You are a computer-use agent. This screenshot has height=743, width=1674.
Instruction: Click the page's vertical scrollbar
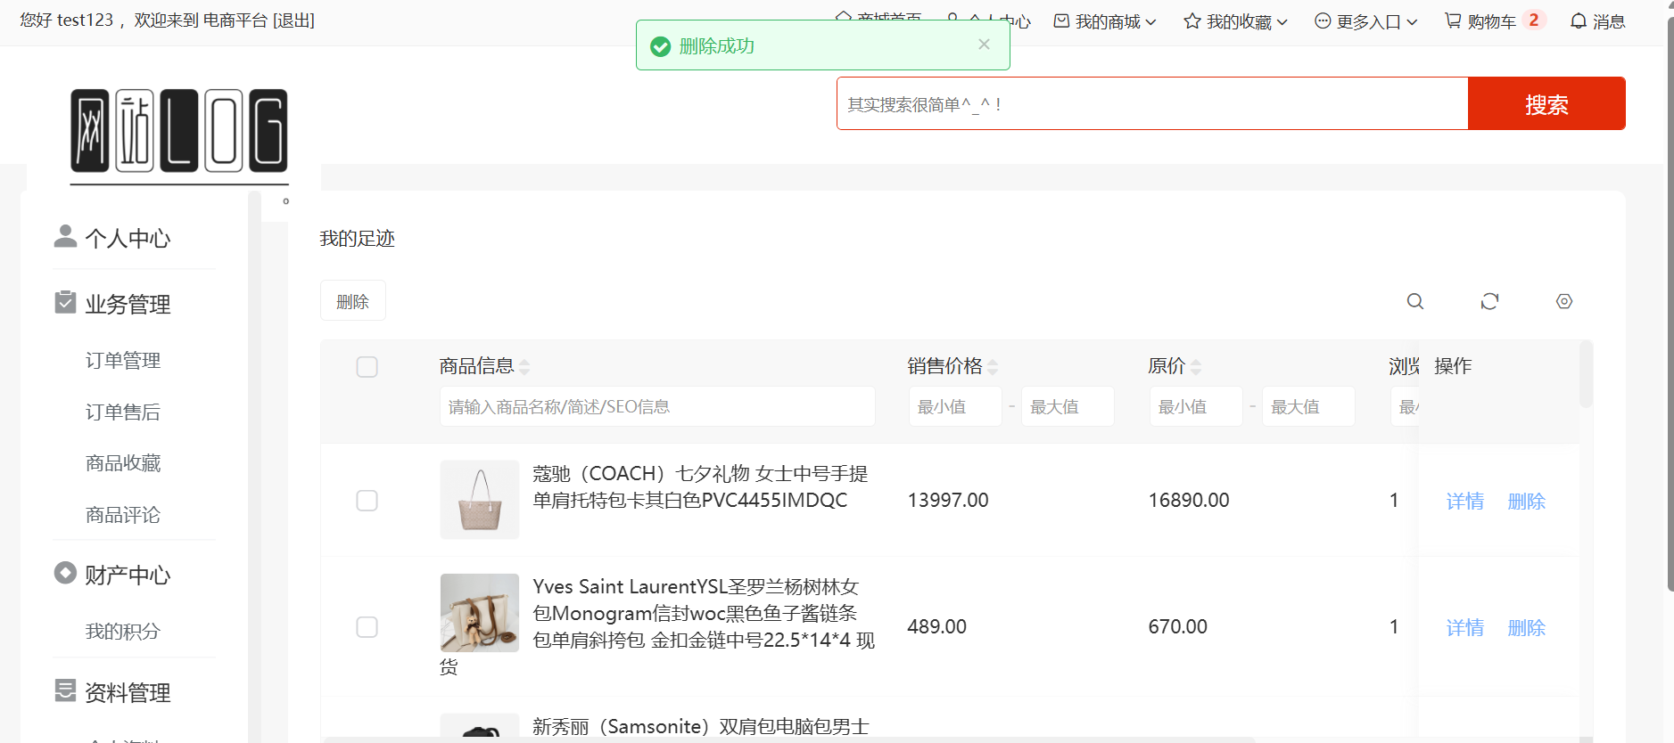point(1669,303)
